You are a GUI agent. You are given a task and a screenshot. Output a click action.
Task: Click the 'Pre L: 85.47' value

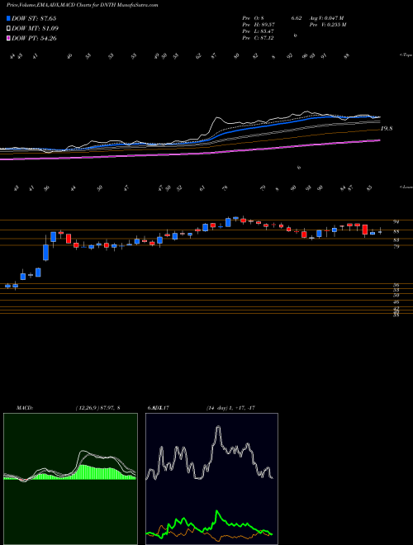click(259, 31)
